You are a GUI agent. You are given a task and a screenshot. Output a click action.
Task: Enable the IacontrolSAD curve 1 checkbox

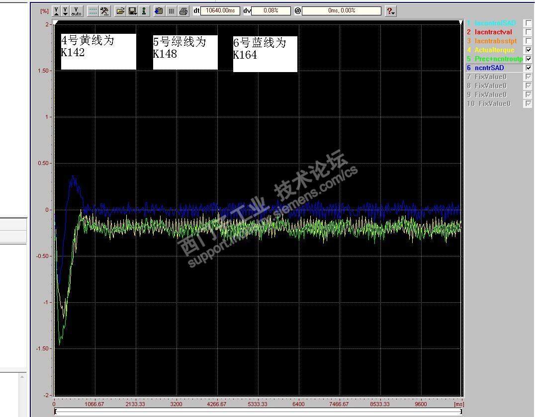coord(529,23)
